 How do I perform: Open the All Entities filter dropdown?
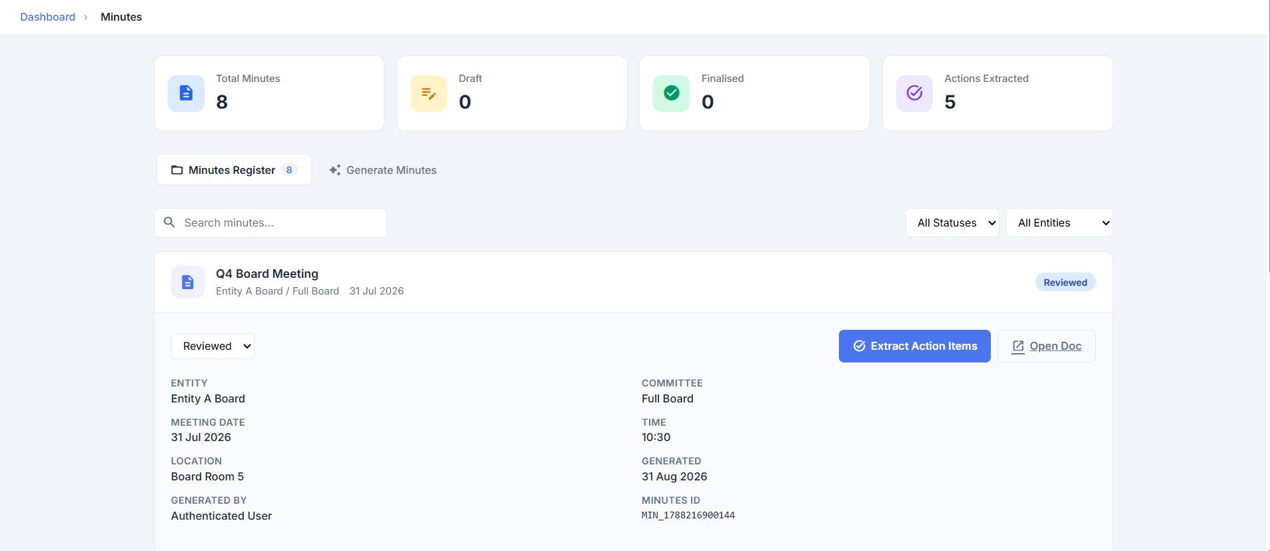point(1059,223)
